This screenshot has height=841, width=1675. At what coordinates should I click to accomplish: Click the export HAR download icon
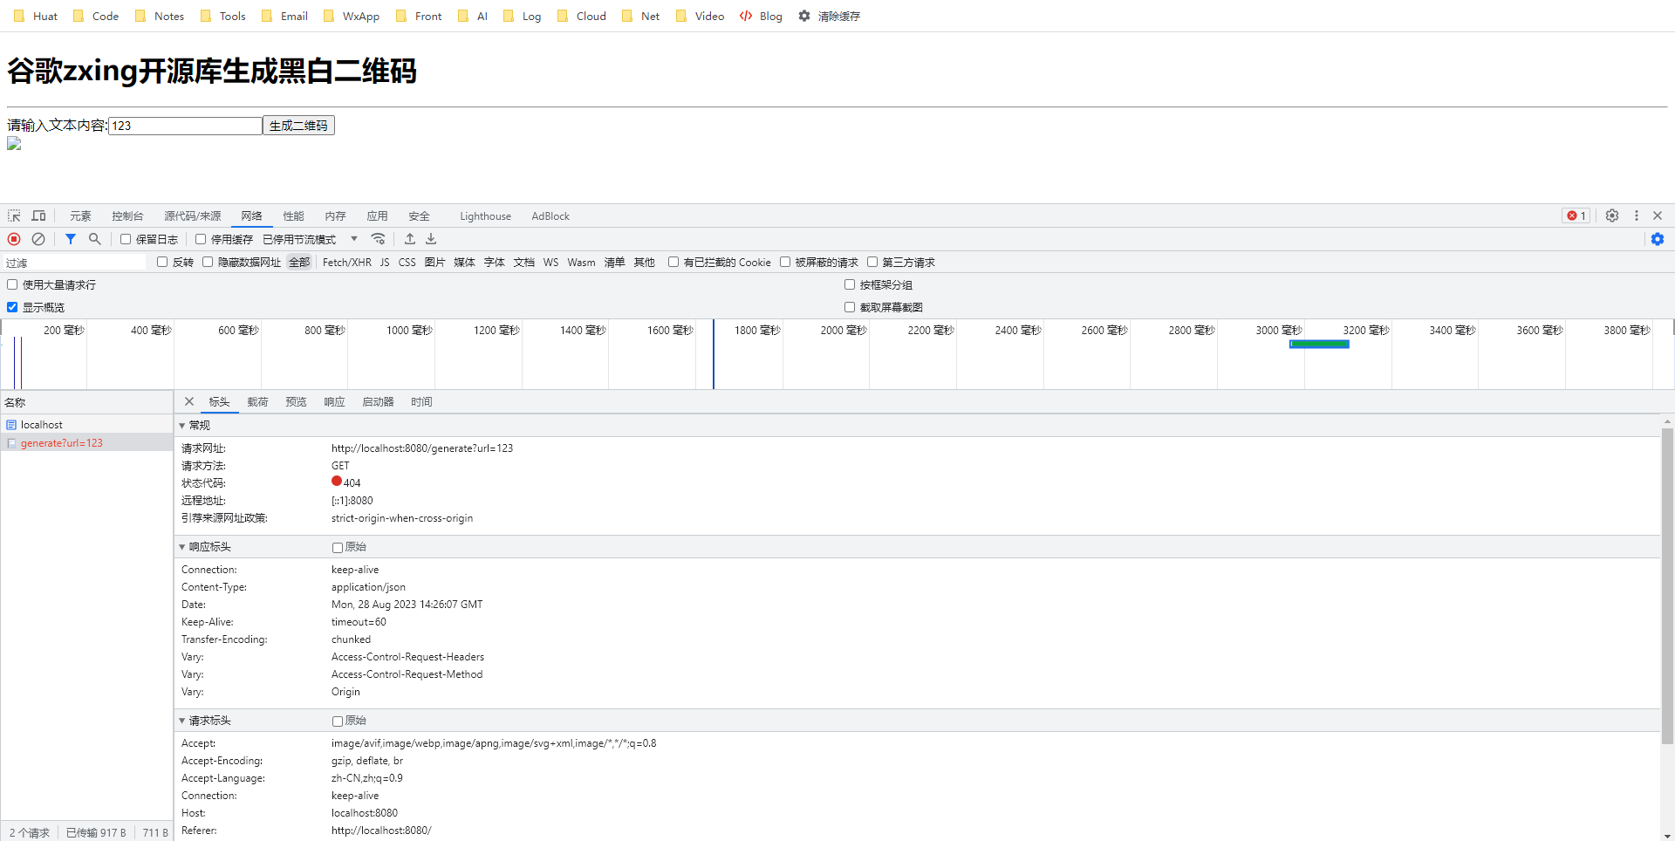click(x=431, y=239)
